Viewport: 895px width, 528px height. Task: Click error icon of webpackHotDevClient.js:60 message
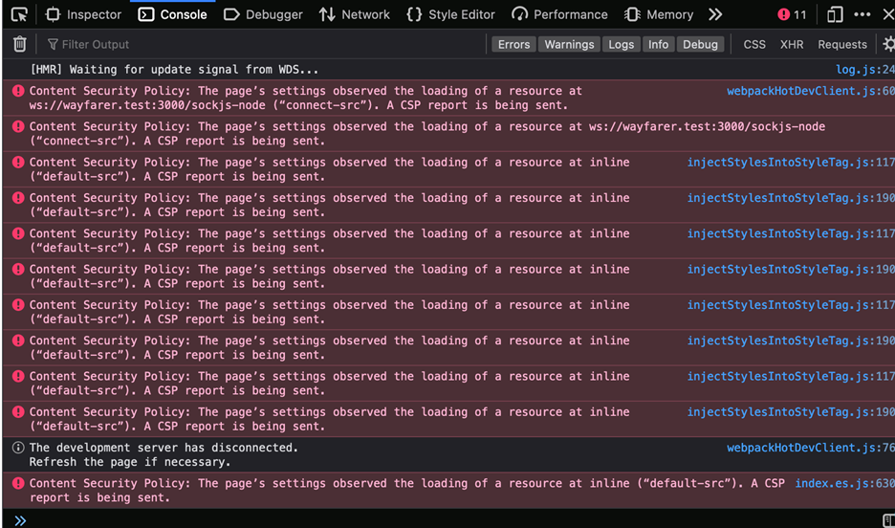(x=18, y=91)
